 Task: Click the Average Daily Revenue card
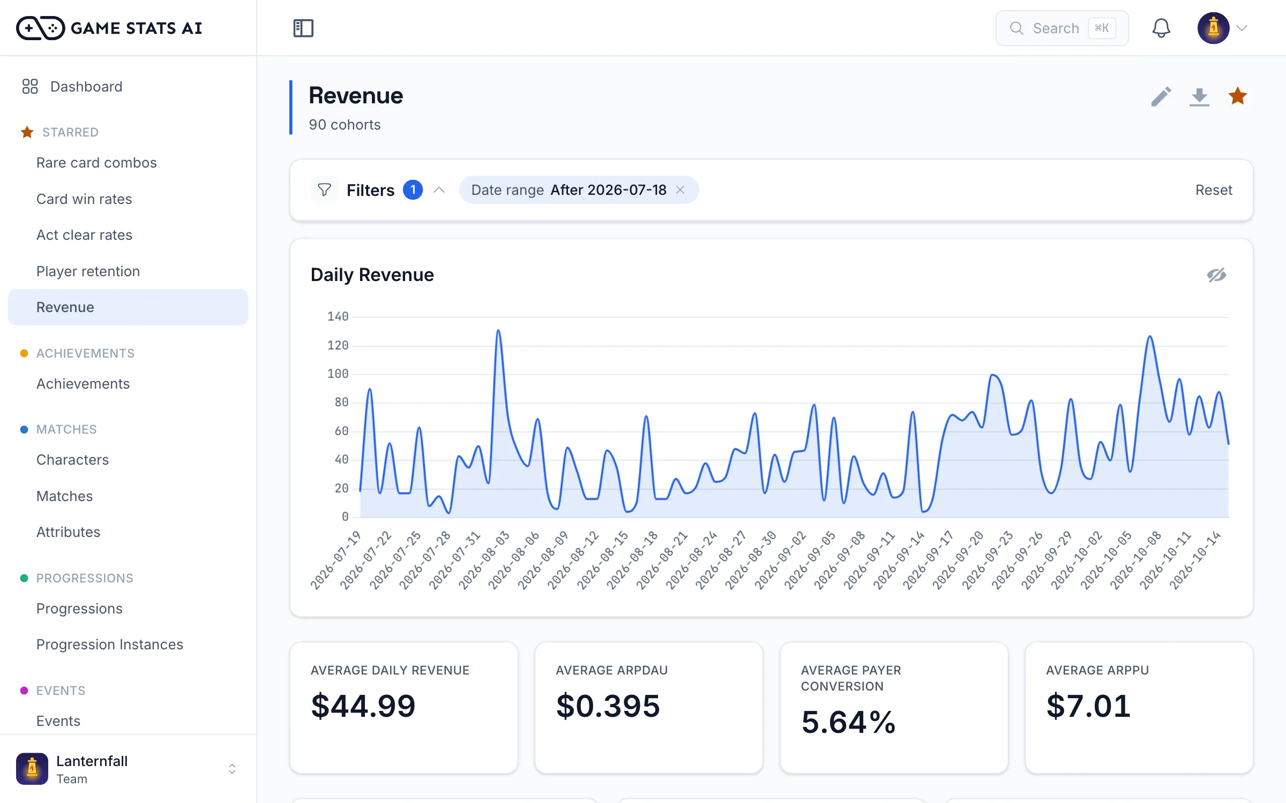tap(404, 708)
